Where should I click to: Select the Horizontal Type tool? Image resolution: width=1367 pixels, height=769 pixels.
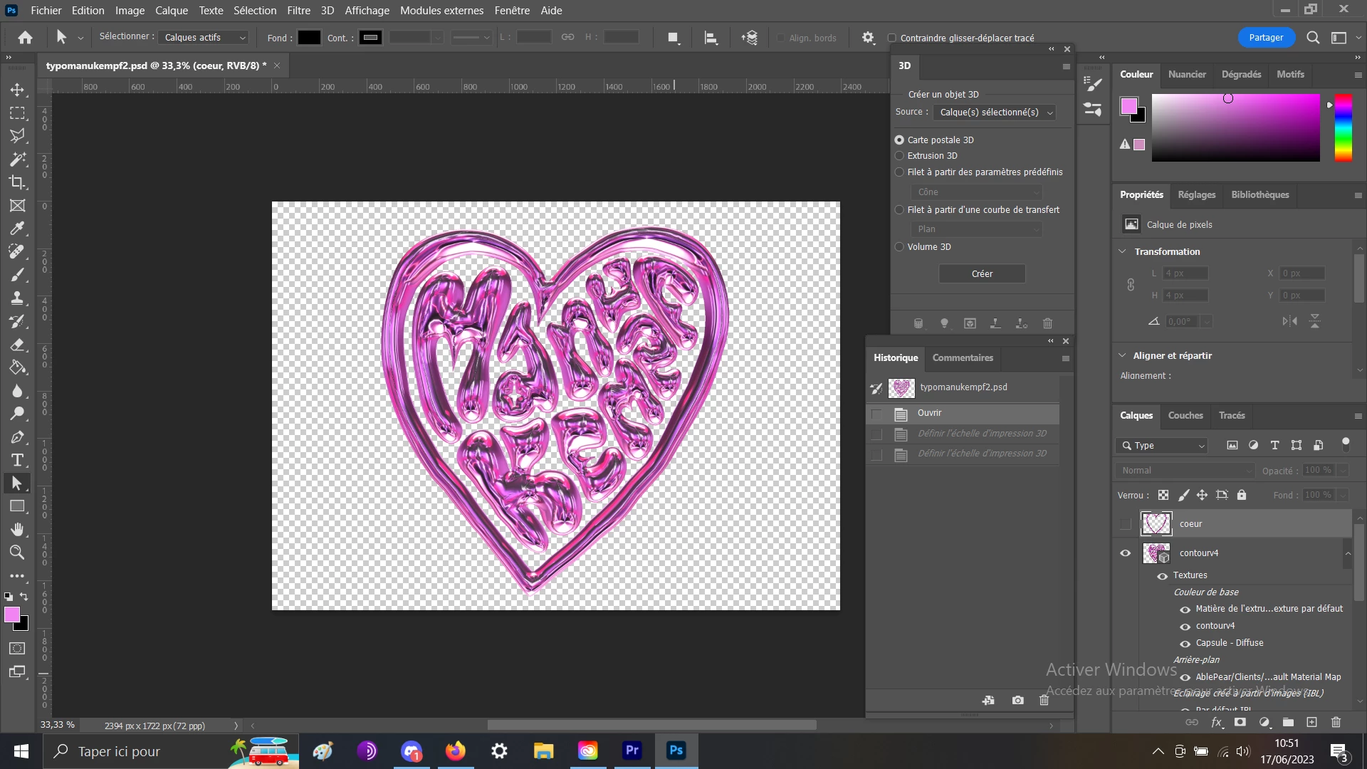coord(17,460)
